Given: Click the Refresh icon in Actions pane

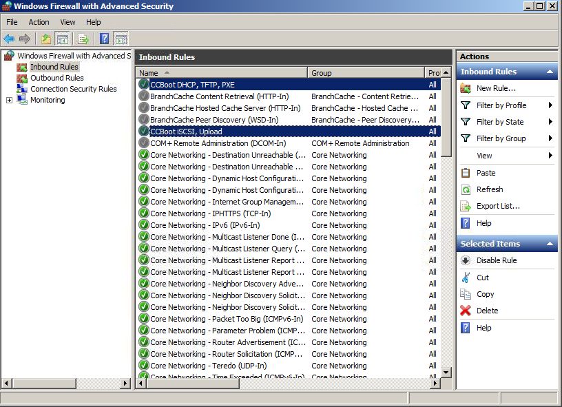Looking at the screenshot, I should coord(466,189).
